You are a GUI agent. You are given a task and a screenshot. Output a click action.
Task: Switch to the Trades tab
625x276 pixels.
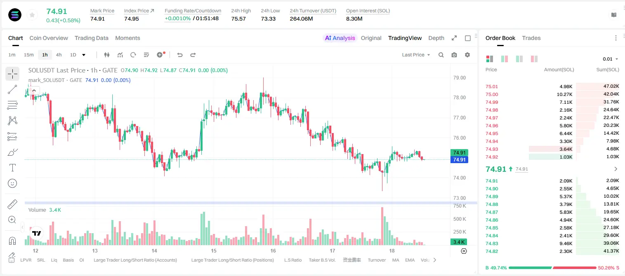tap(531, 38)
